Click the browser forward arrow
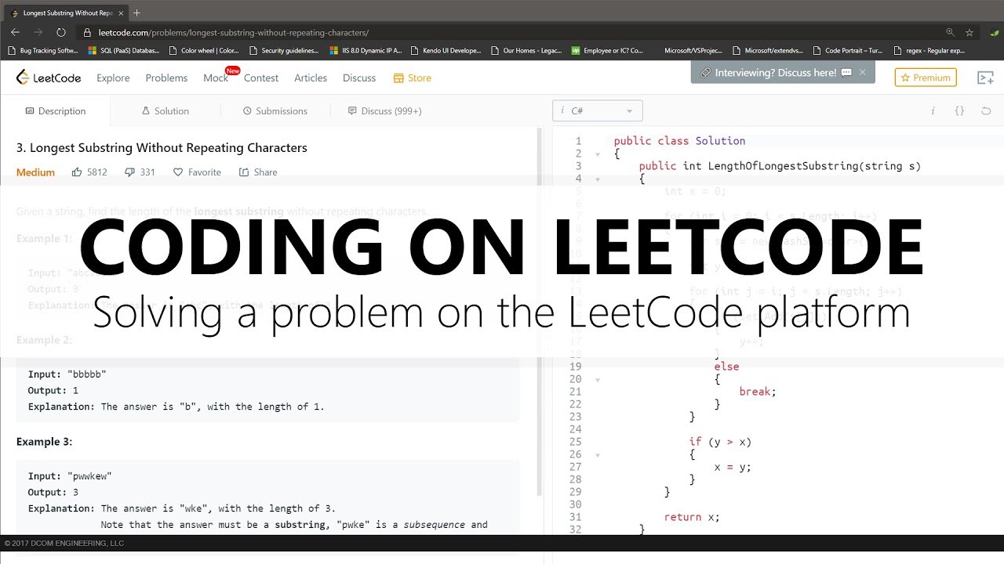The height and width of the screenshot is (564, 1004). coord(38,32)
